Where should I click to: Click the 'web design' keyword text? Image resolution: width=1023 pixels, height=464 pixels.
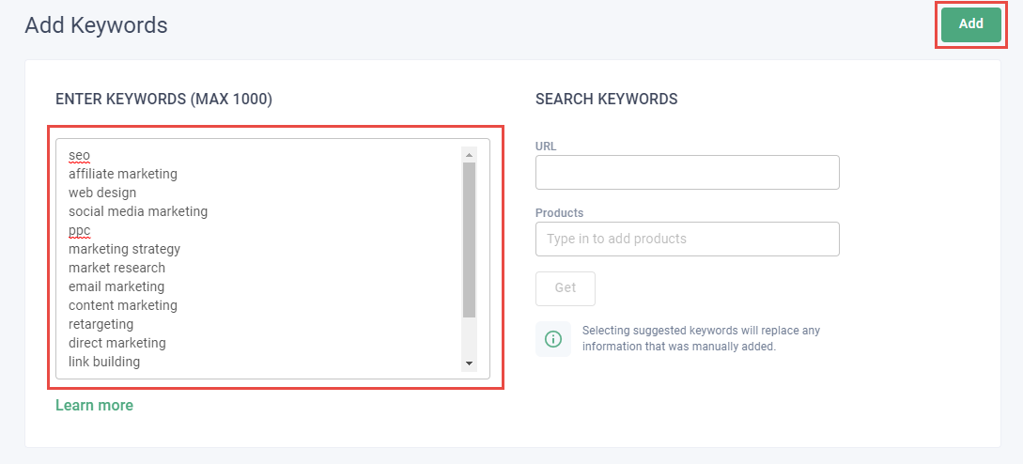pos(102,193)
